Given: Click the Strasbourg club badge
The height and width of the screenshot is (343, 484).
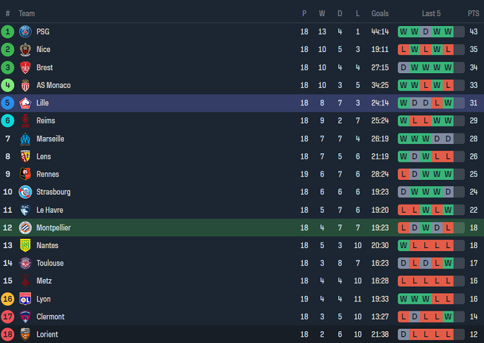Looking at the screenshot, I should pos(25,192).
